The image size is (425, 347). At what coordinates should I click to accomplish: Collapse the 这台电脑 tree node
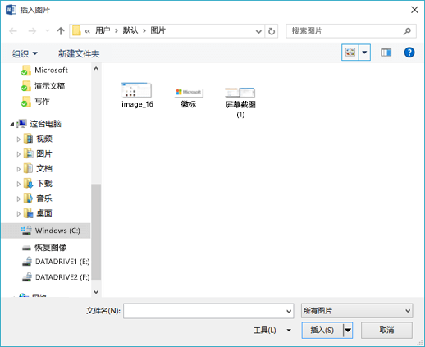(x=11, y=125)
